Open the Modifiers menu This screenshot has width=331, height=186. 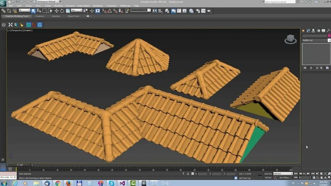click(x=58, y=6)
